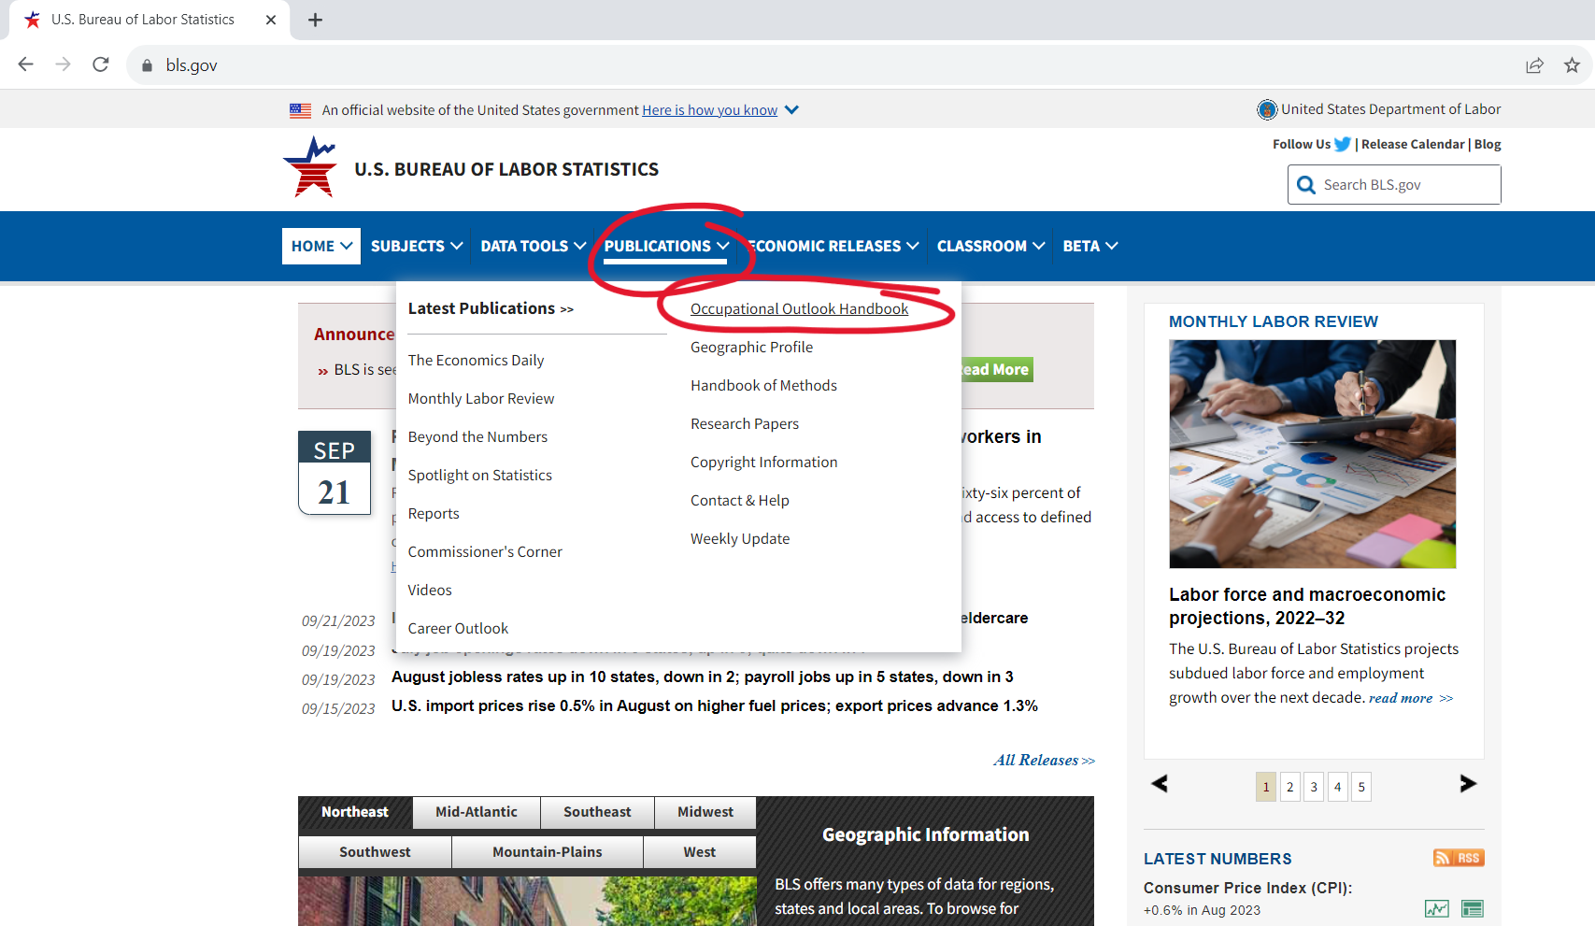Open the RSS feed for Latest Numbers

[x=1458, y=857]
